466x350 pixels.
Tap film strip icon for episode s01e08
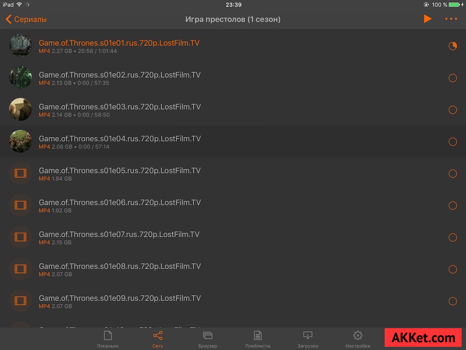(x=20, y=269)
